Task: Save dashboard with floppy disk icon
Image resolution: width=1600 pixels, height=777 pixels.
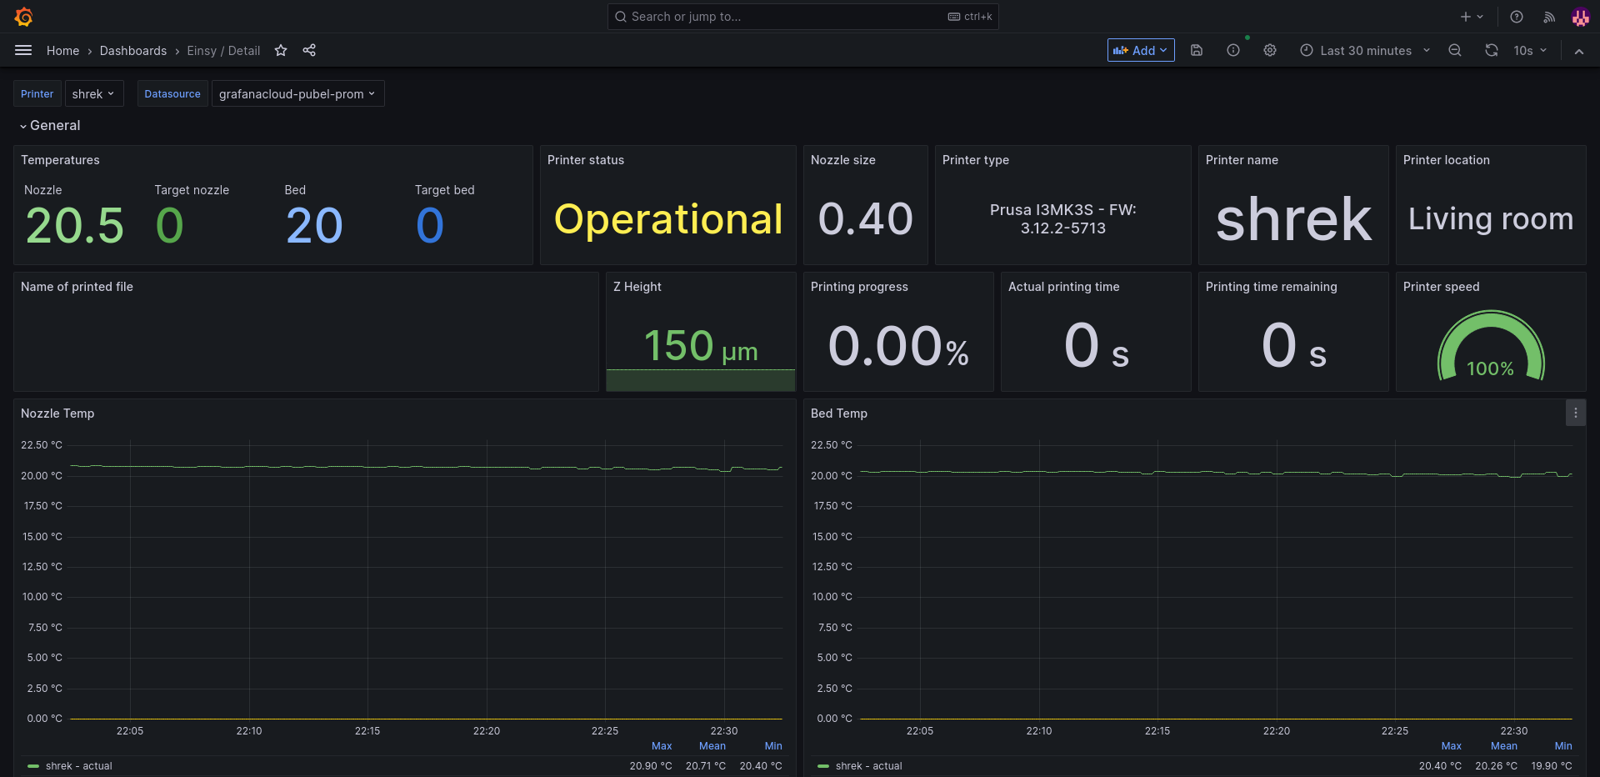Action: tap(1197, 51)
